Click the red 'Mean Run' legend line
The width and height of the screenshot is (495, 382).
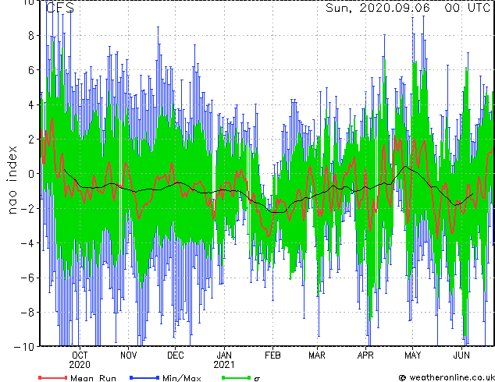(x=53, y=377)
